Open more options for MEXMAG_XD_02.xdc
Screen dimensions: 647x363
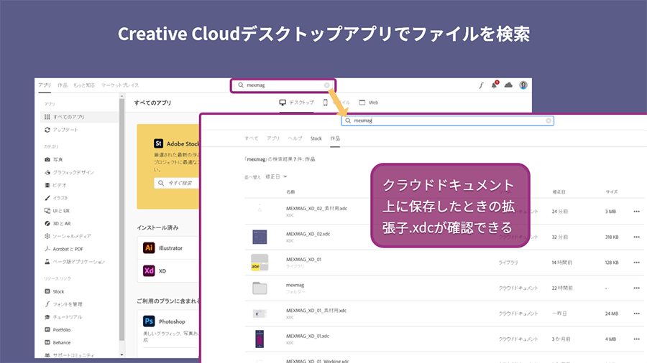tap(636, 236)
